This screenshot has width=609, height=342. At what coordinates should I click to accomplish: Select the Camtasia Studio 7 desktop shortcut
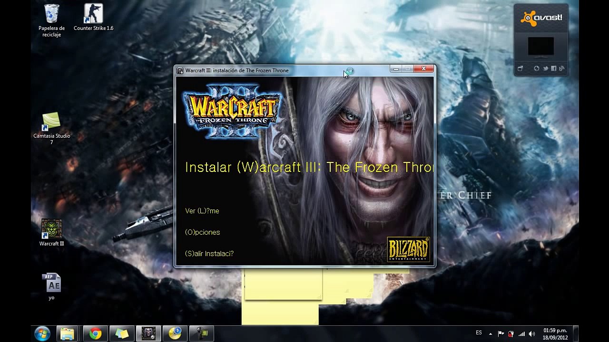point(51,128)
